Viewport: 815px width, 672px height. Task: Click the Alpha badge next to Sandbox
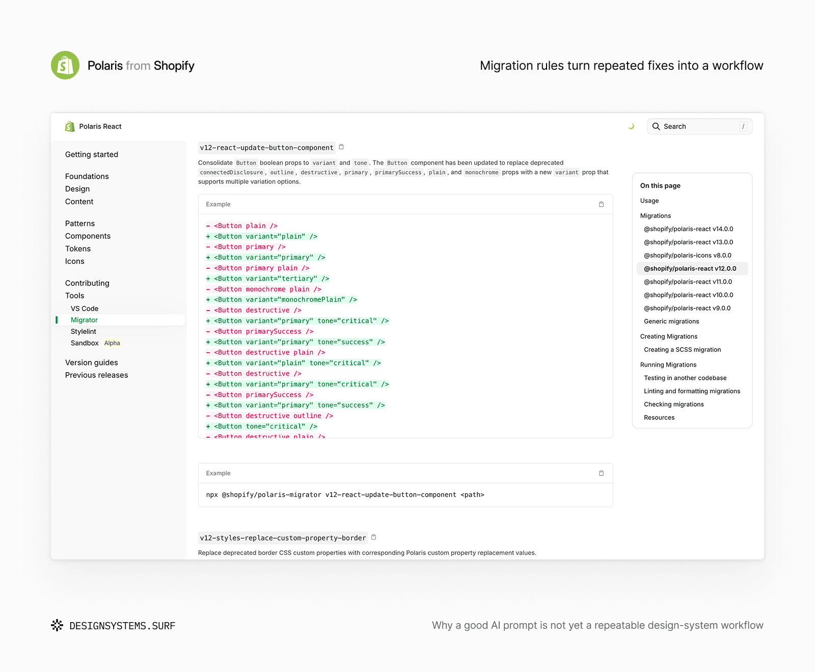pyautogui.click(x=112, y=343)
